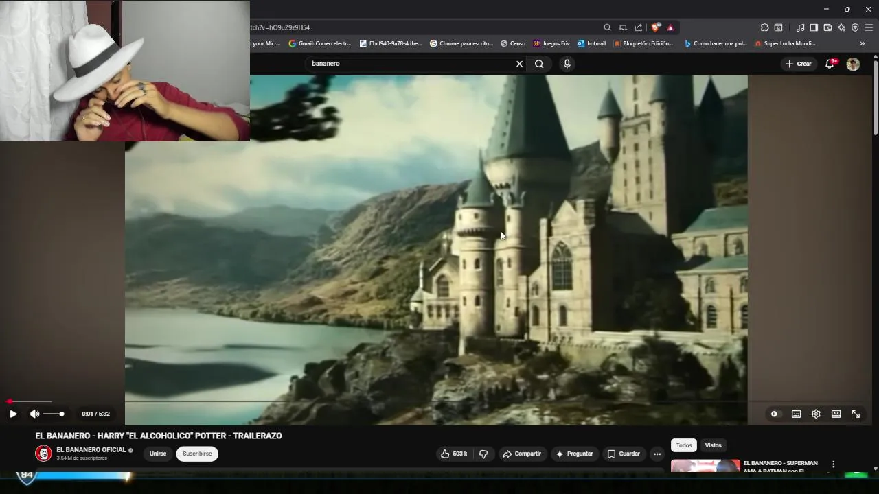The width and height of the screenshot is (879, 494).
Task: Click the Brave VPN shield icon
Action: (855, 27)
